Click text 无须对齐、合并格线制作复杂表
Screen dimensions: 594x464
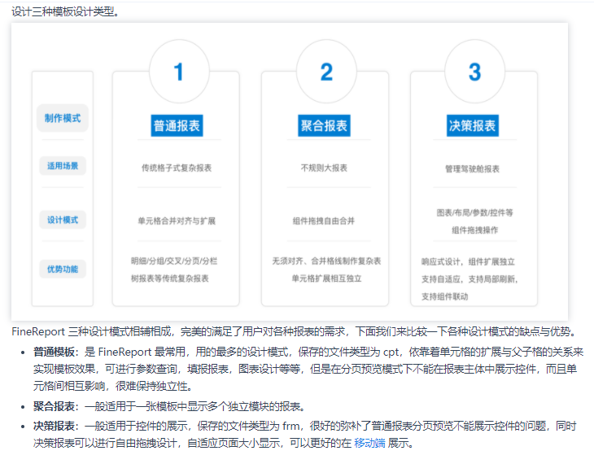pyautogui.click(x=326, y=260)
